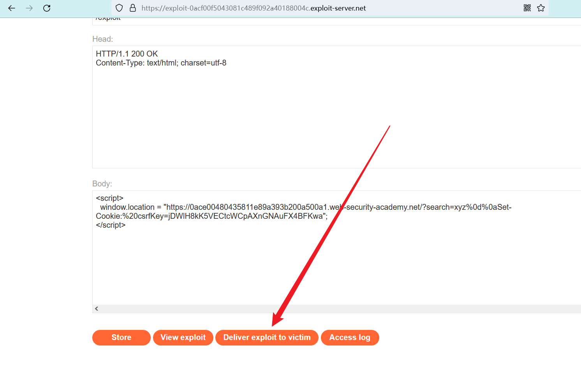581x365 pixels.
Task: Click the opening <script> tag line
Action: (109, 198)
